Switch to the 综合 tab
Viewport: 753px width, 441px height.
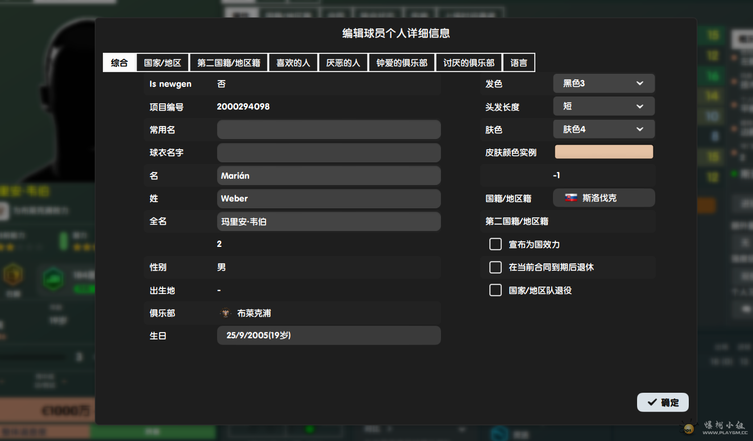pyautogui.click(x=119, y=62)
